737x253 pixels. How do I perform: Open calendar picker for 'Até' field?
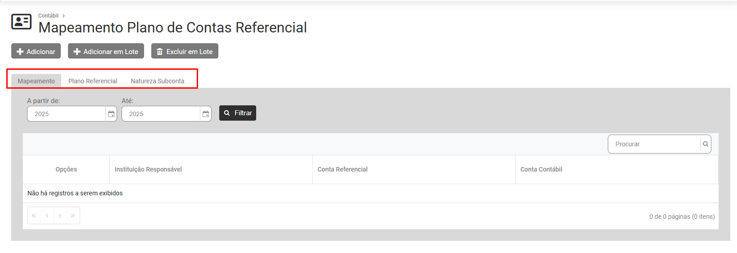(206, 114)
